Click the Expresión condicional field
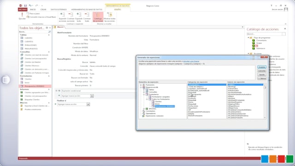This screenshot has width=295, height=166. coord(98,91)
